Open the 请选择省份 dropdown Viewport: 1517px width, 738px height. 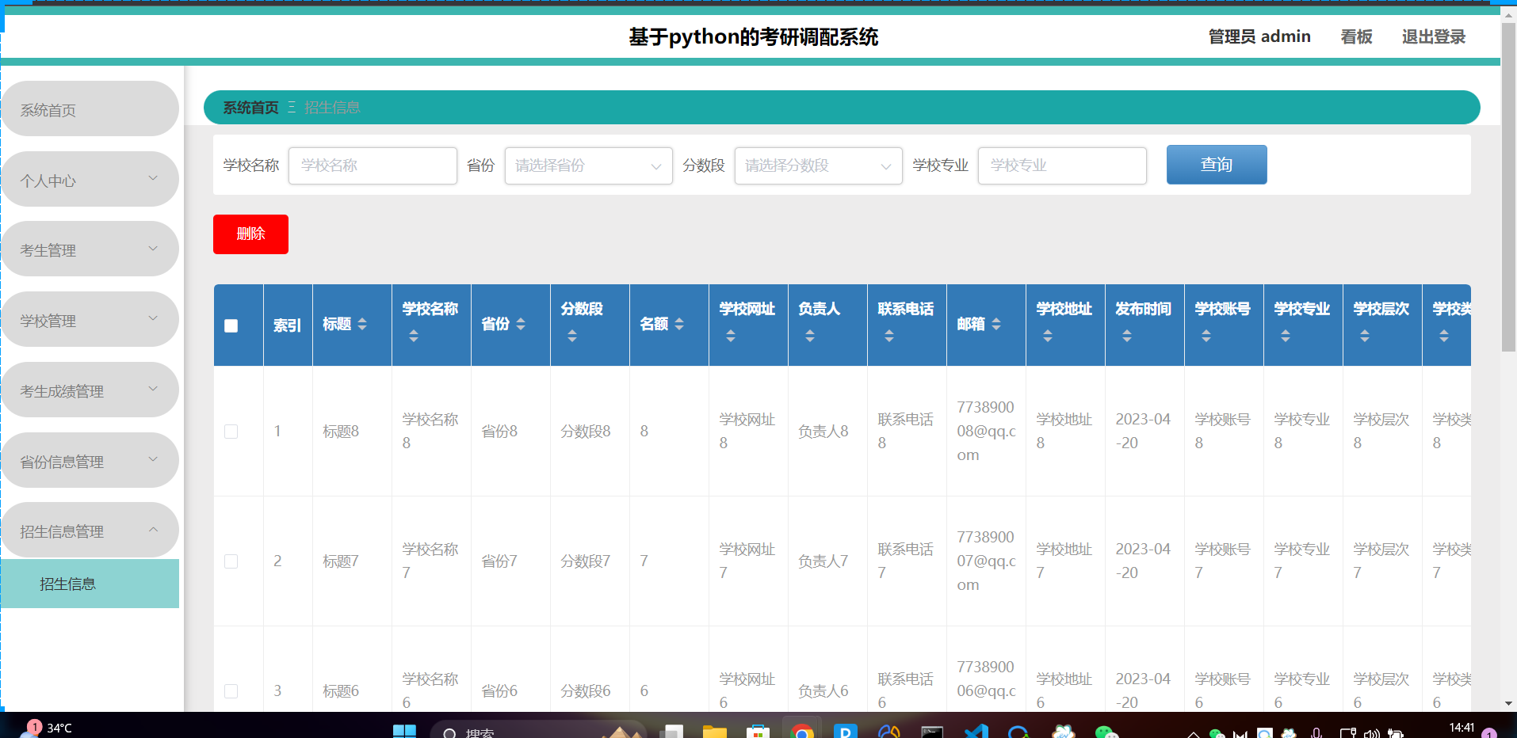click(588, 165)
